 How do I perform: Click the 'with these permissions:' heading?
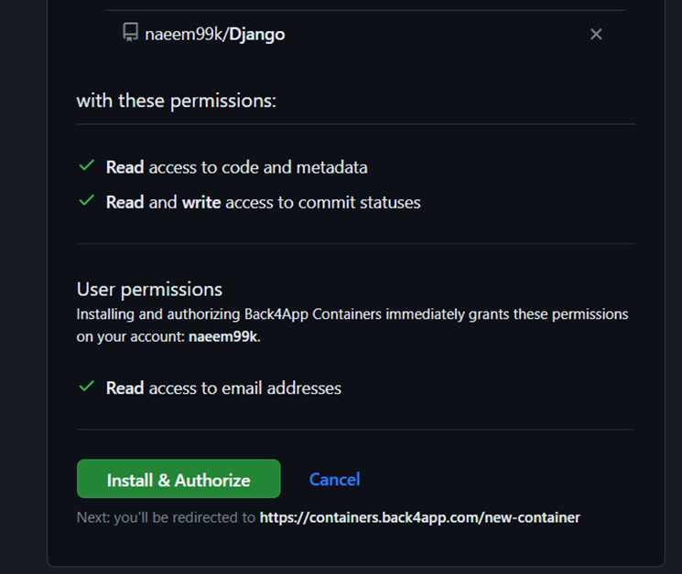click(x=176, y=101)
